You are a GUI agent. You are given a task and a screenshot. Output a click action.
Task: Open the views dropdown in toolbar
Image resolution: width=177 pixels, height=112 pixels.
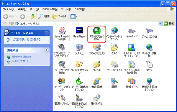(x=77, y=16)
